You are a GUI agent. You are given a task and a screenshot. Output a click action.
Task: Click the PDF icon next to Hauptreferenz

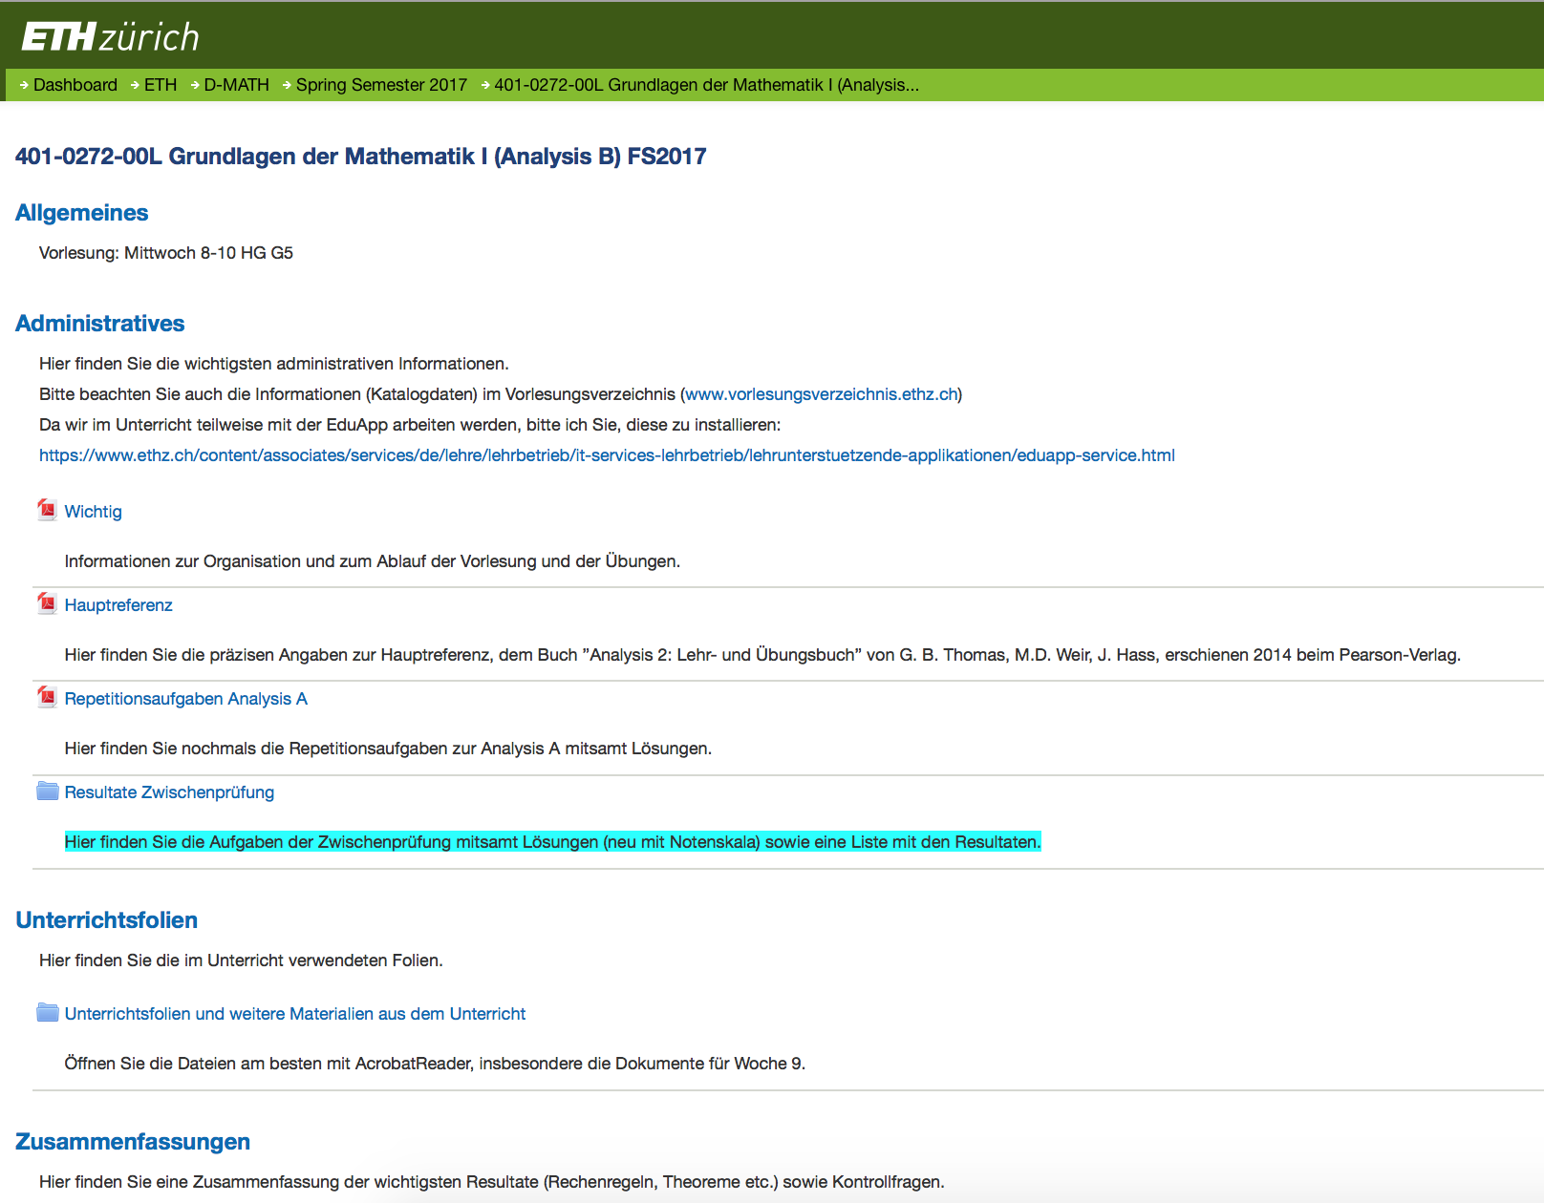pyautogui.click(x=47, y=603)
